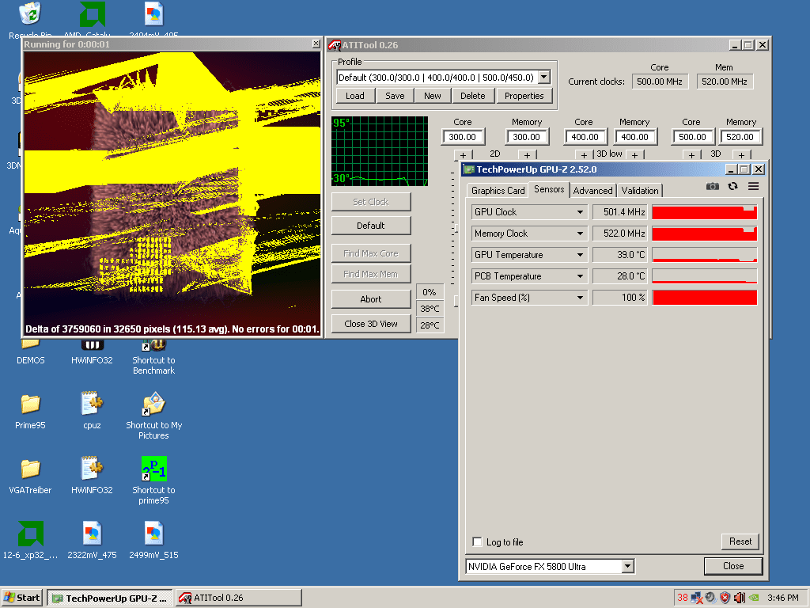The height and width of the screenshot is (608, 810).
Task: Switch to TechPowerUp GPU-Z taskbar button
Action: (x=109, y=598)
